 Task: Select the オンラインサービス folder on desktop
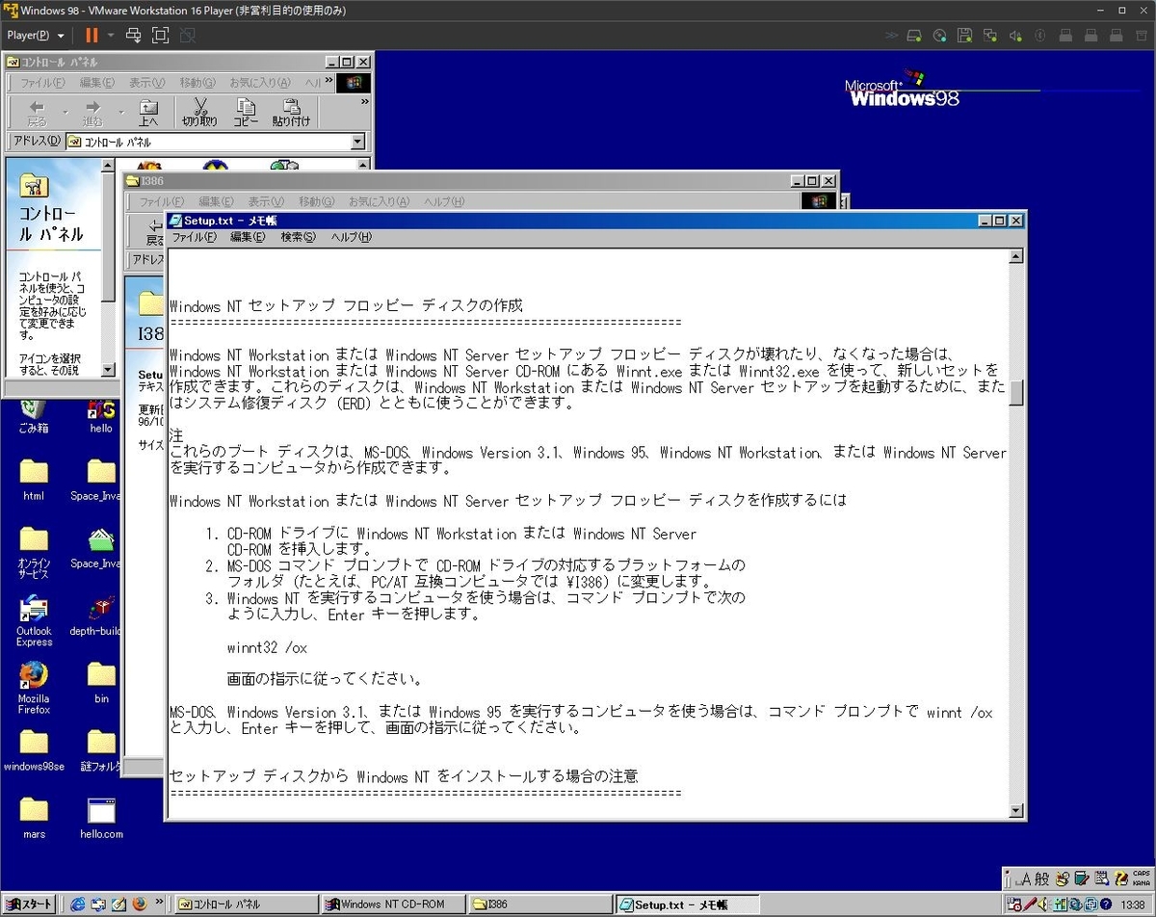pos(33,553)
